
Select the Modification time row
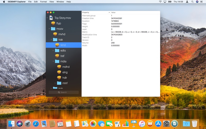(121, 35)
